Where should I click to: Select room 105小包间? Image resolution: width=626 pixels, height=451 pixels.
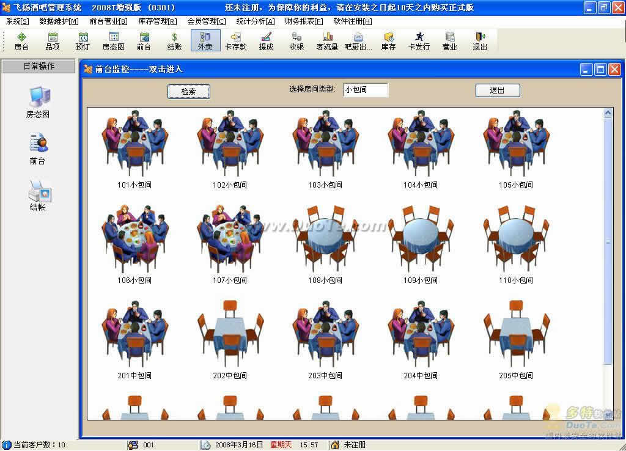(516, 149)
